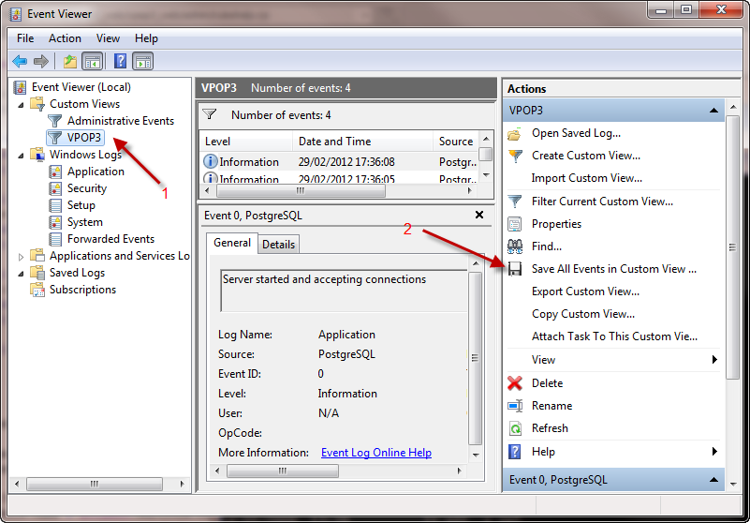
Task: Click the Event Viewer (Local) root icon
Action: tap(20, 87)
